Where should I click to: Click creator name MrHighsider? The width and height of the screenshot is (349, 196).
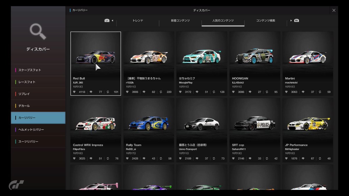292,149
